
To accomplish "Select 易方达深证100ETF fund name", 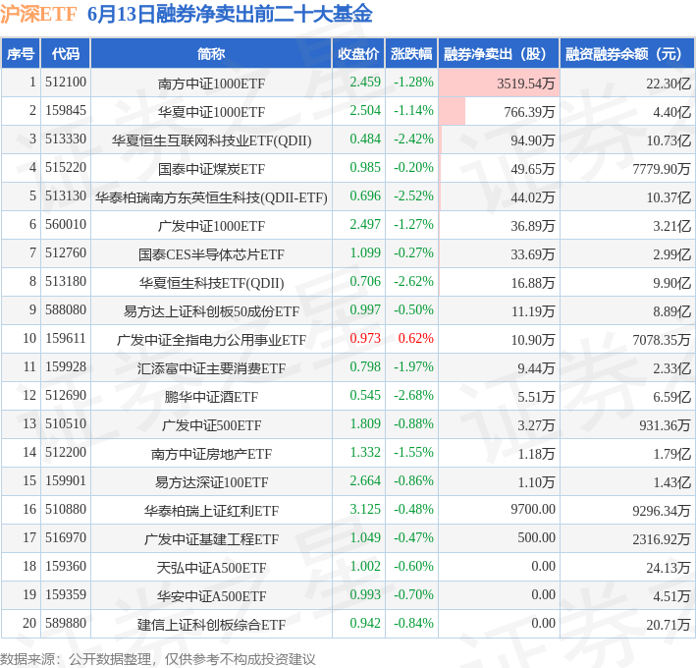I will [211, 481].
